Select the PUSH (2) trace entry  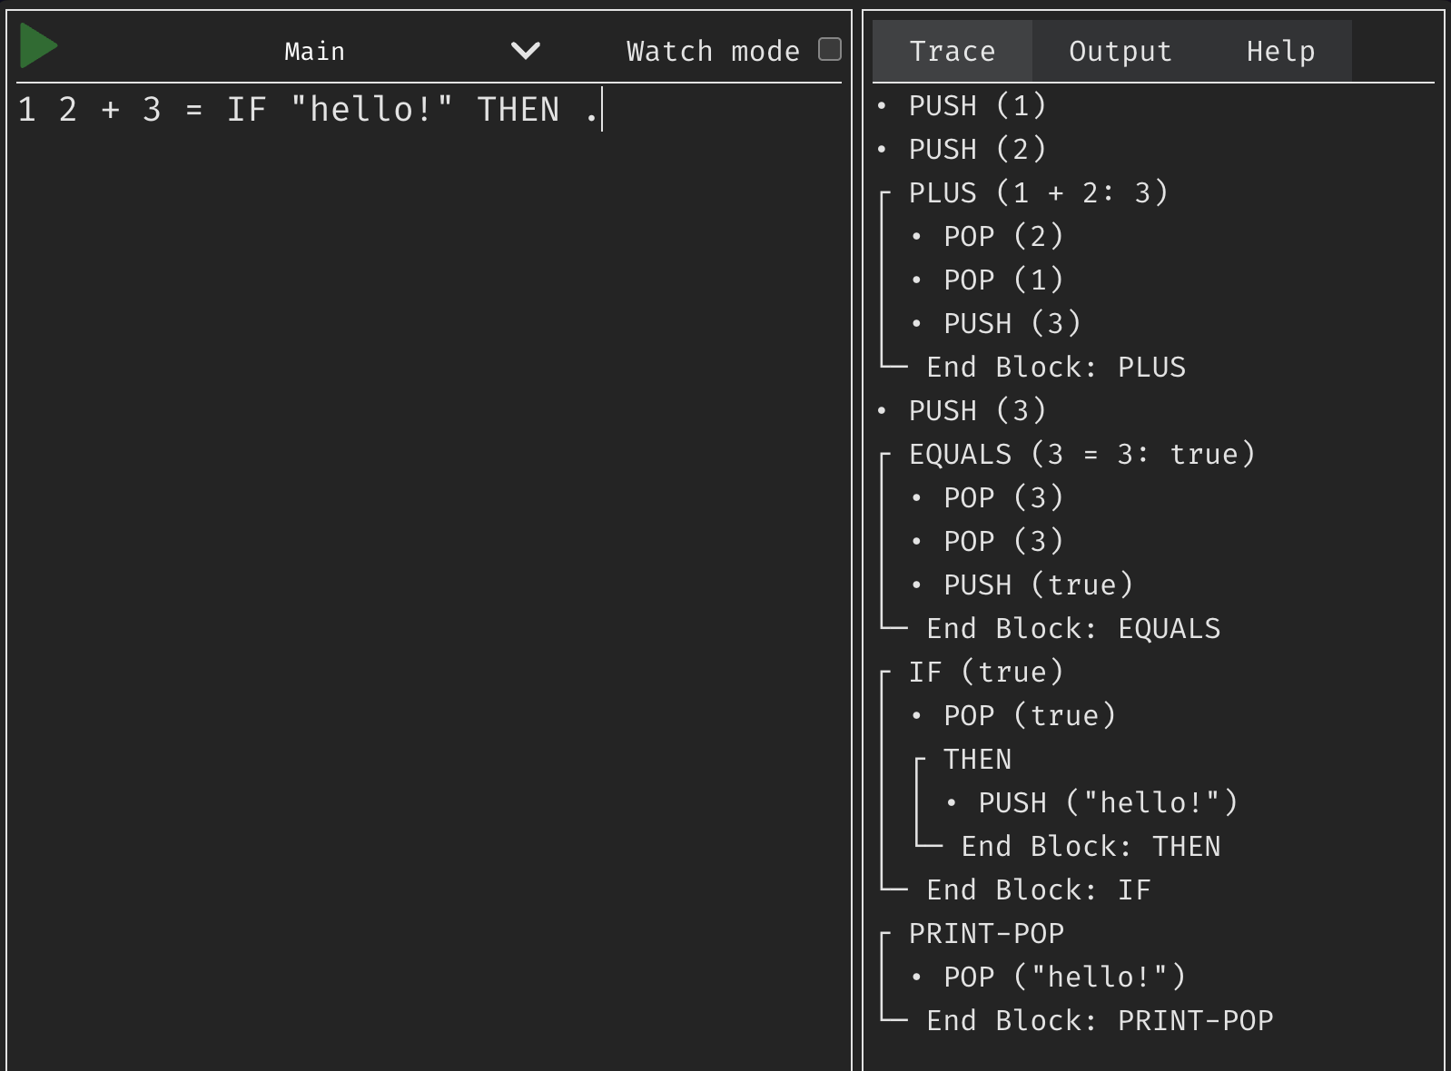977,149
